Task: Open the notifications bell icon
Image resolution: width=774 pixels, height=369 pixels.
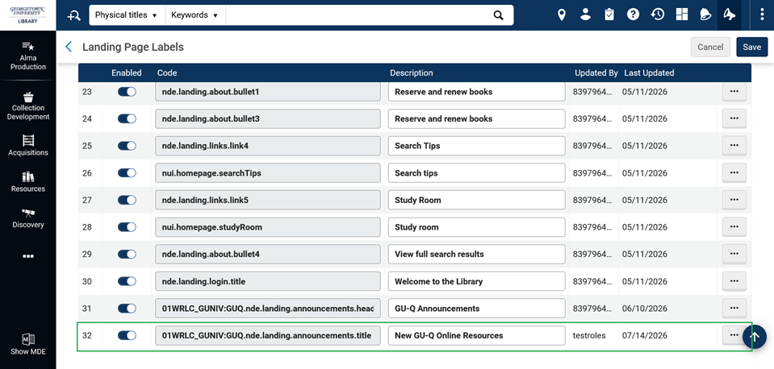Action: tap(705, 15)
